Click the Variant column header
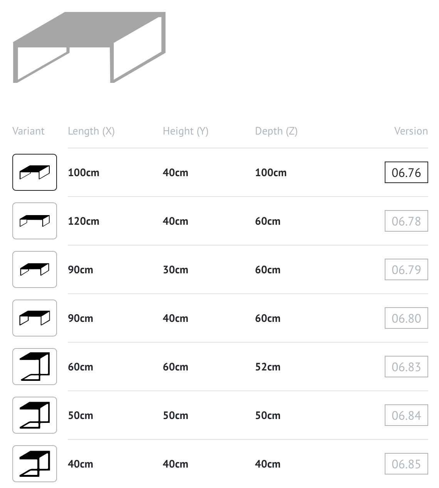Viewport: 439px width, 488px height. (28, 131)
